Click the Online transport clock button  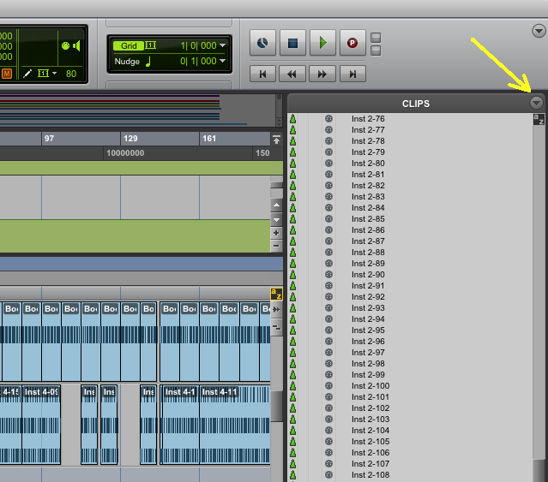[x=262, y=43]
